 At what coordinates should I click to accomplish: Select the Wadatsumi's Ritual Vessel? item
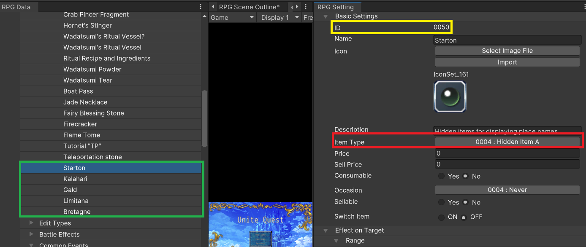111,36
